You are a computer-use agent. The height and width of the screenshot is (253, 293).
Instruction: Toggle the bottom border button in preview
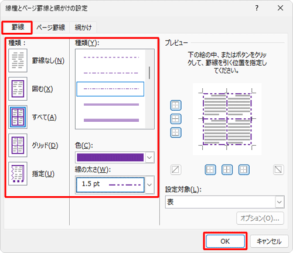click(x=176, y=132)
